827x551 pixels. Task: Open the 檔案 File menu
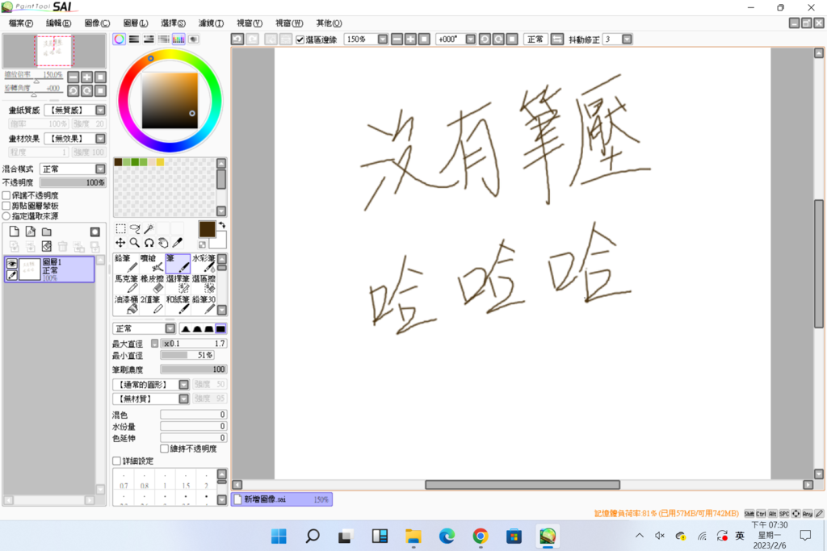coord(20,23)
